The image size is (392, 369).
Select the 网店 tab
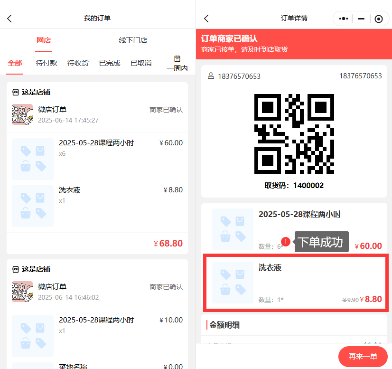tap(44, 40)
